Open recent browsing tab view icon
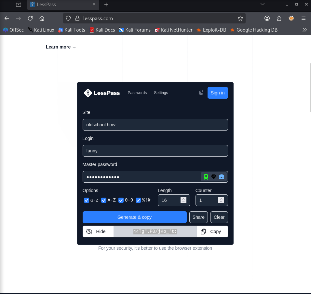The height and width of the screenshot is (294, 311). click(19, 4)
